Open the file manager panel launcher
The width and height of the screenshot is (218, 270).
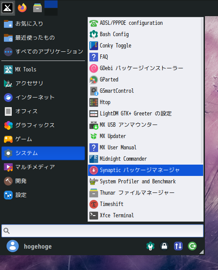37,8
